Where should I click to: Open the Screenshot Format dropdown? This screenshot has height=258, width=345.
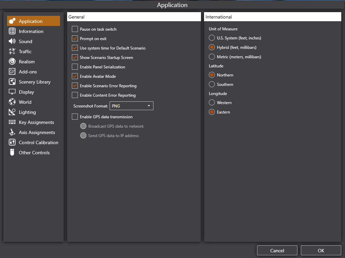(x=132, y=106)
